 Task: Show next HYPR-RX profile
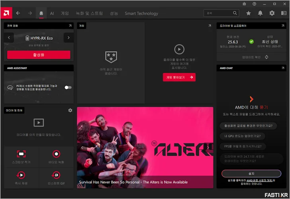(69, 38)
